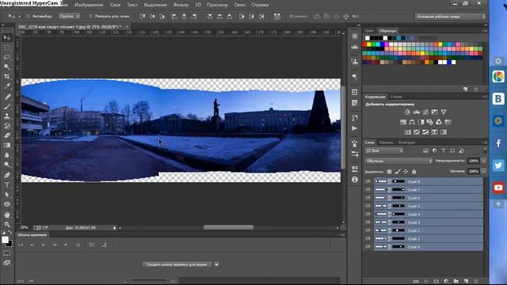Open the YouTube shortcut in the right sidebar
The image size is (507, 285).
coord(498,188)
